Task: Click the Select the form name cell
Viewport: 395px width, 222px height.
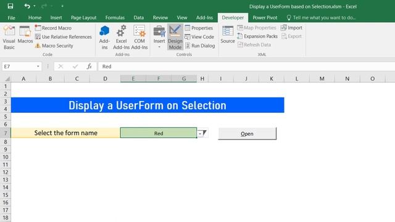Action: click(x=65, y=133)
